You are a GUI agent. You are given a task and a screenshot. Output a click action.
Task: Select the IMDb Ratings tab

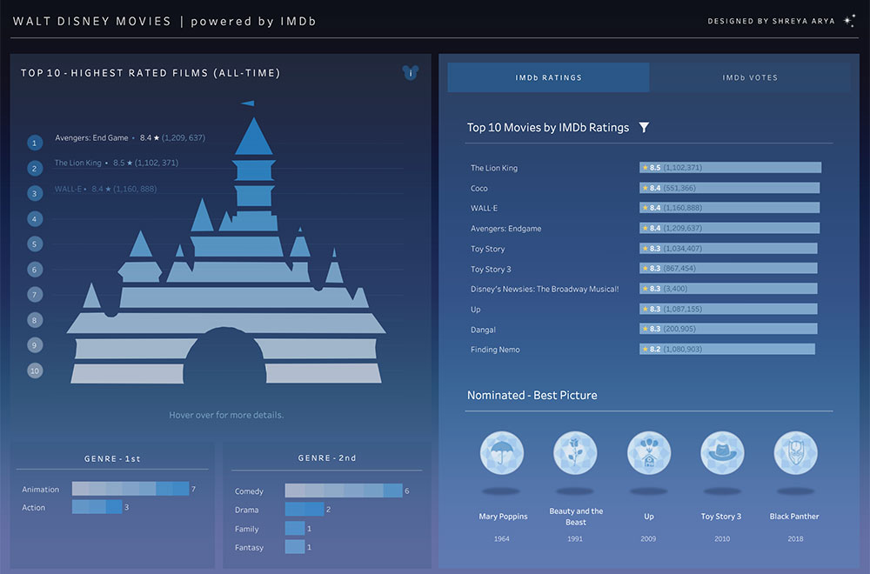pos(548,77)
